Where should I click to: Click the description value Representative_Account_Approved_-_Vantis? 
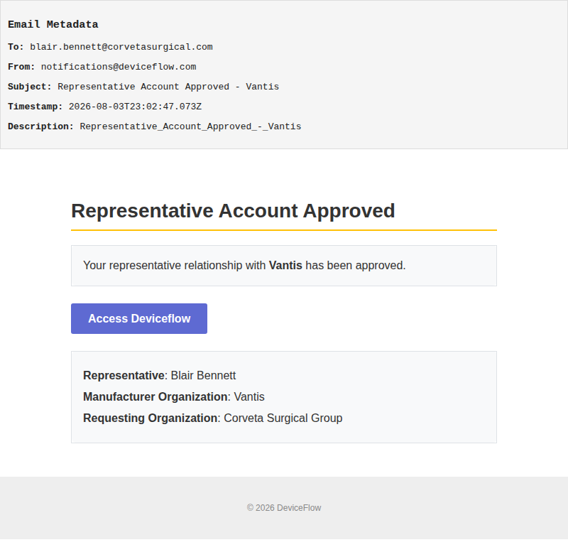pos(190,127)
